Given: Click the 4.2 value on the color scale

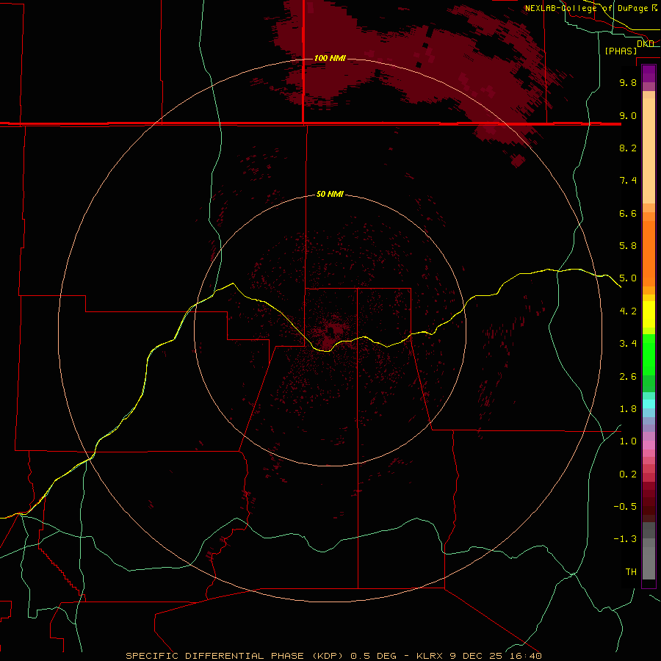Looking at the screenshot, I should click(x=628, y=311).
